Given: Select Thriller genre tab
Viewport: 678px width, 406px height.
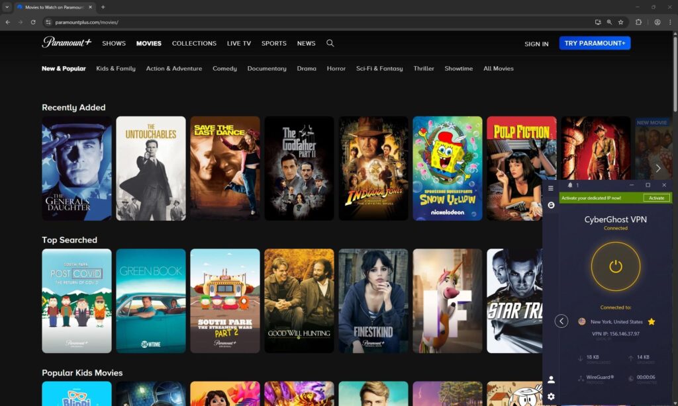Looking at the screenshot, I should coord(423,68).
